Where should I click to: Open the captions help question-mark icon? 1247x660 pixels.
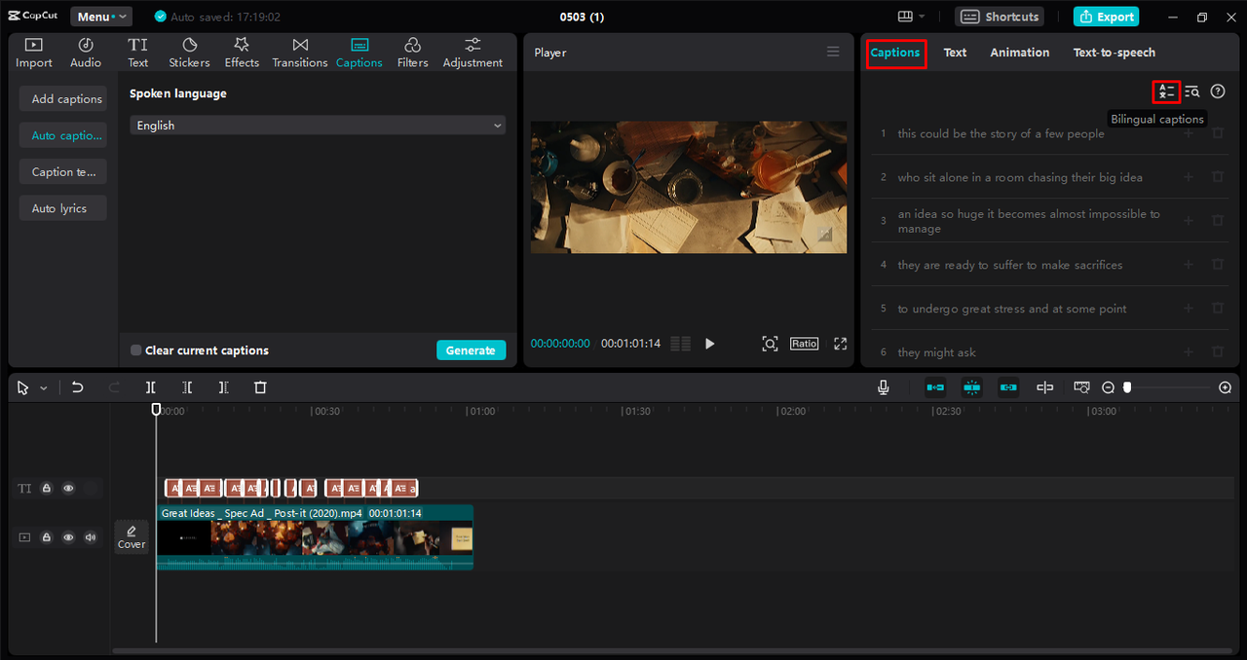[x=1218, y=92]
